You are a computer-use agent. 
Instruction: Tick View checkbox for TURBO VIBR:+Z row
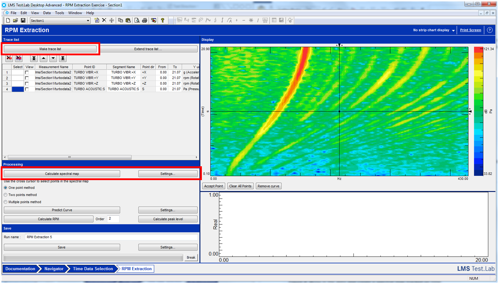[27, 84]
